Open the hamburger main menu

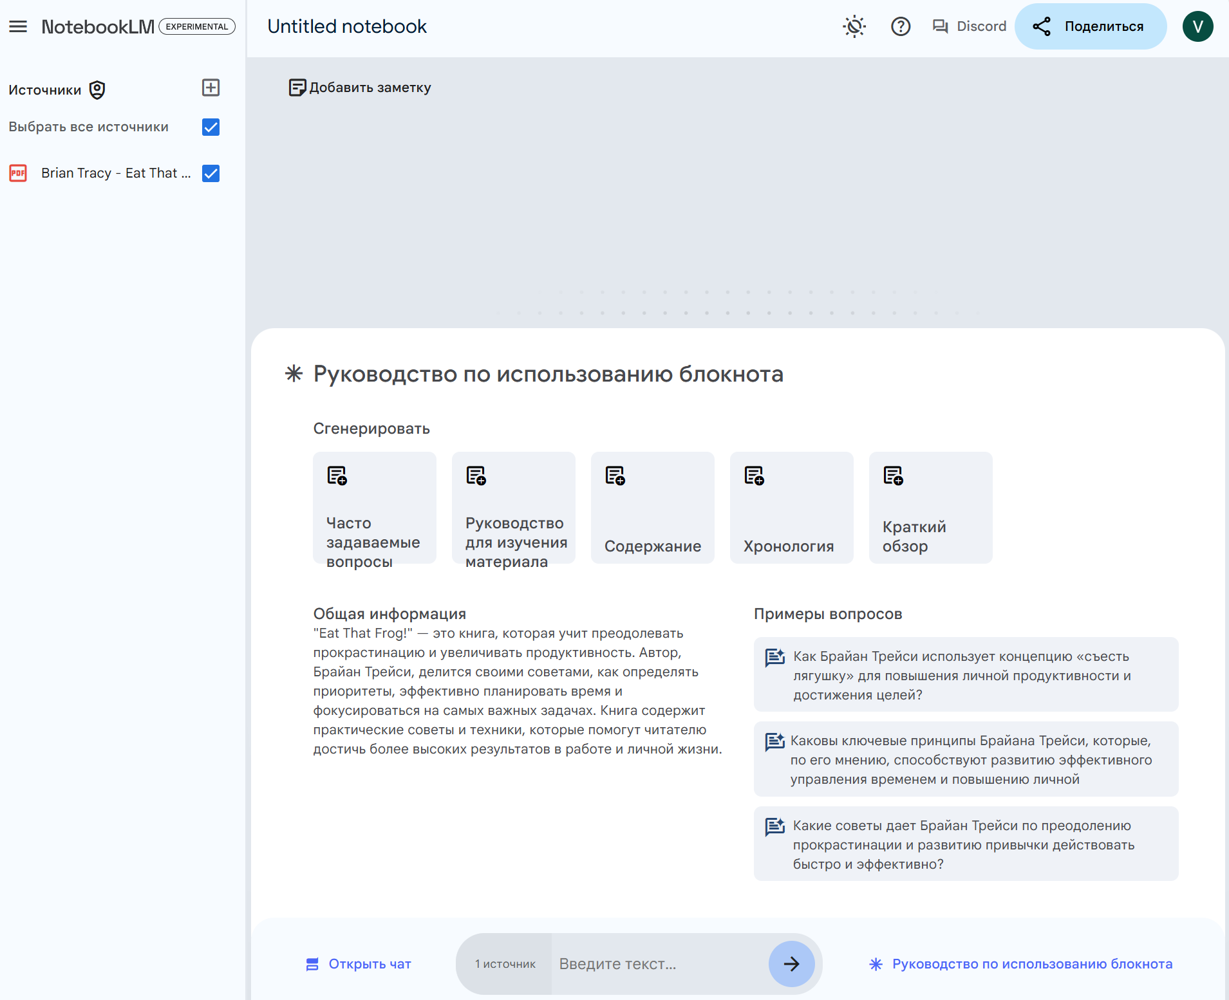pyautogui.click(x=18, y=26)
